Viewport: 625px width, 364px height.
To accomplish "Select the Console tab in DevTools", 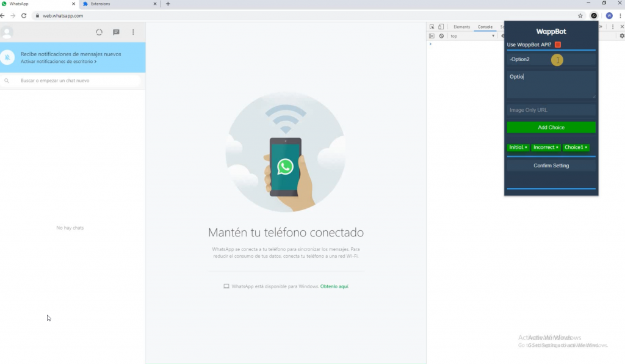I will [485, 26].
